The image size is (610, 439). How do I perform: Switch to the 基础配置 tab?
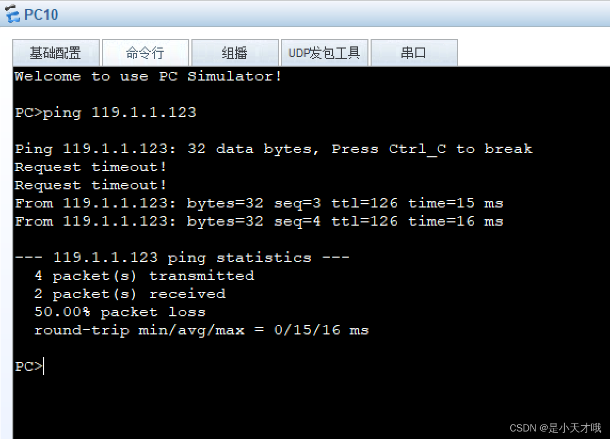(x=57, y=52)
